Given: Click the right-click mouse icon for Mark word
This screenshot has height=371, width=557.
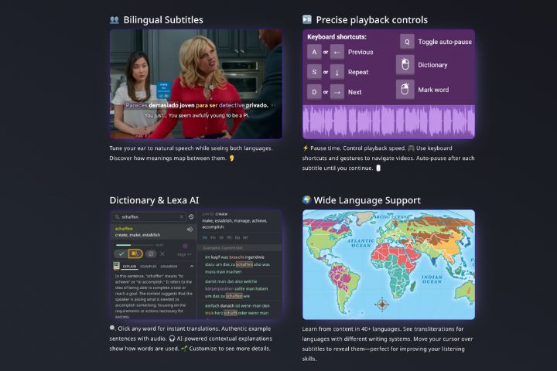Looking at the screenshot, I should pyautogui.click(x=405, y=90).
